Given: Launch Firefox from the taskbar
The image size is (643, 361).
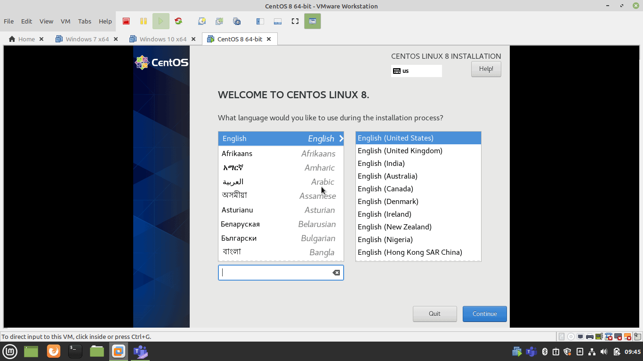Looking at the screenshot, I should pyautogui.click(x=54, y=351).
